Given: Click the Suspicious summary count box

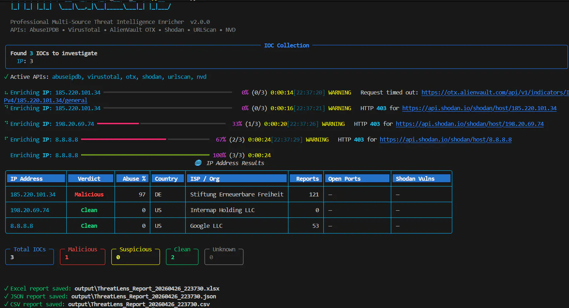Looking at the screenshot, I should (135, 256).
